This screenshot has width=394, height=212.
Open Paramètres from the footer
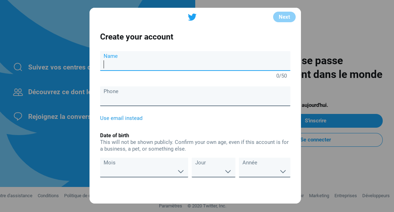171,206
